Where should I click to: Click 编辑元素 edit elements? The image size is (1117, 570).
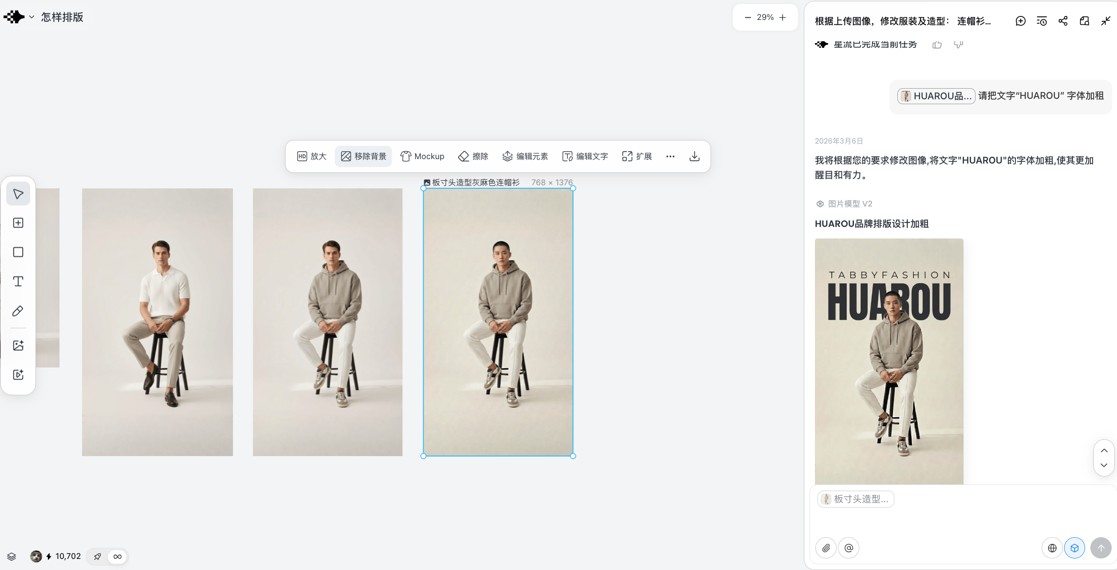525,156
